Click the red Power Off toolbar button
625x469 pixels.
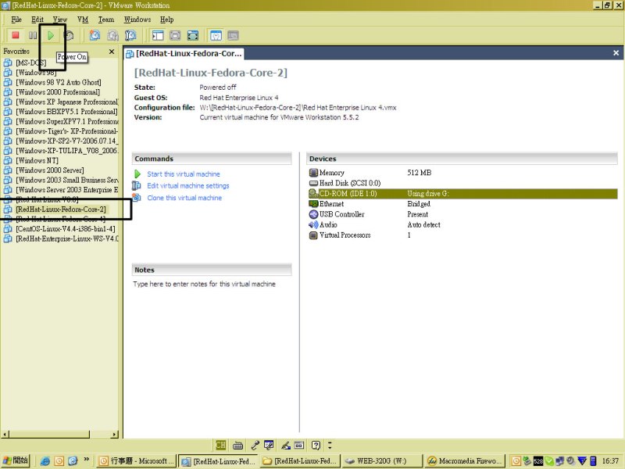click(16, 35)
